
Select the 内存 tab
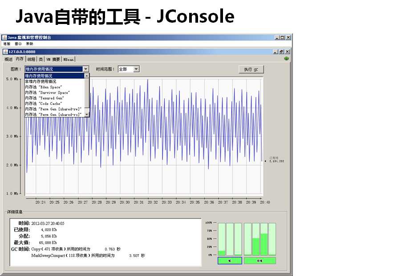click(x=20, y=59)
